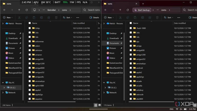The height and width of the screenshot is (111, 197).
Task: Expand Patrick - Personal in left navigation pane
Action: 3,23
